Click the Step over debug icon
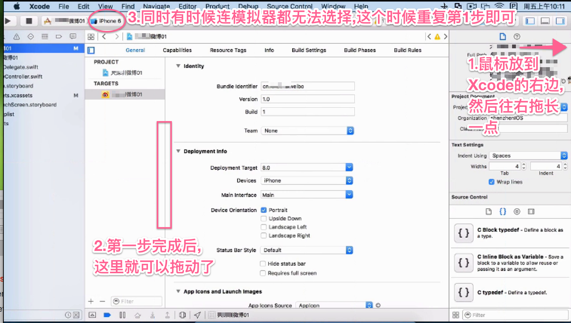Viewport: 571px width, 323px height. click(x=137, y=315)
